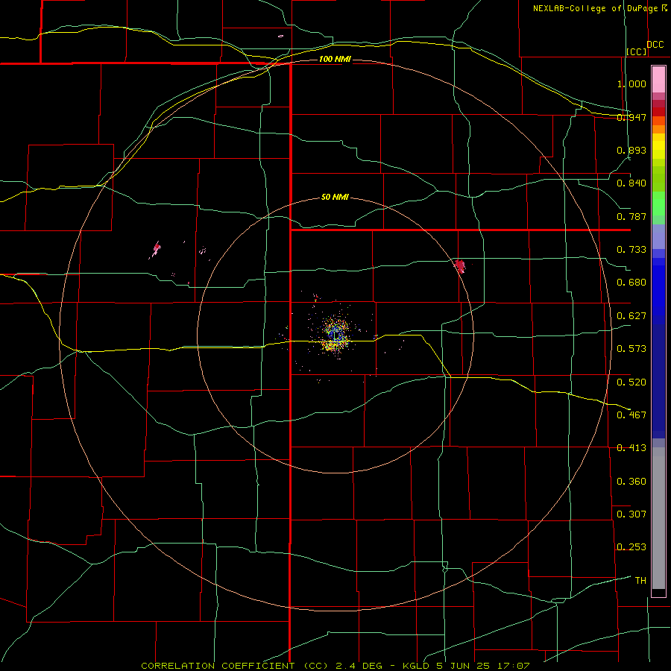Pick the pink swatch atop the color bar

tap(658, 80)
